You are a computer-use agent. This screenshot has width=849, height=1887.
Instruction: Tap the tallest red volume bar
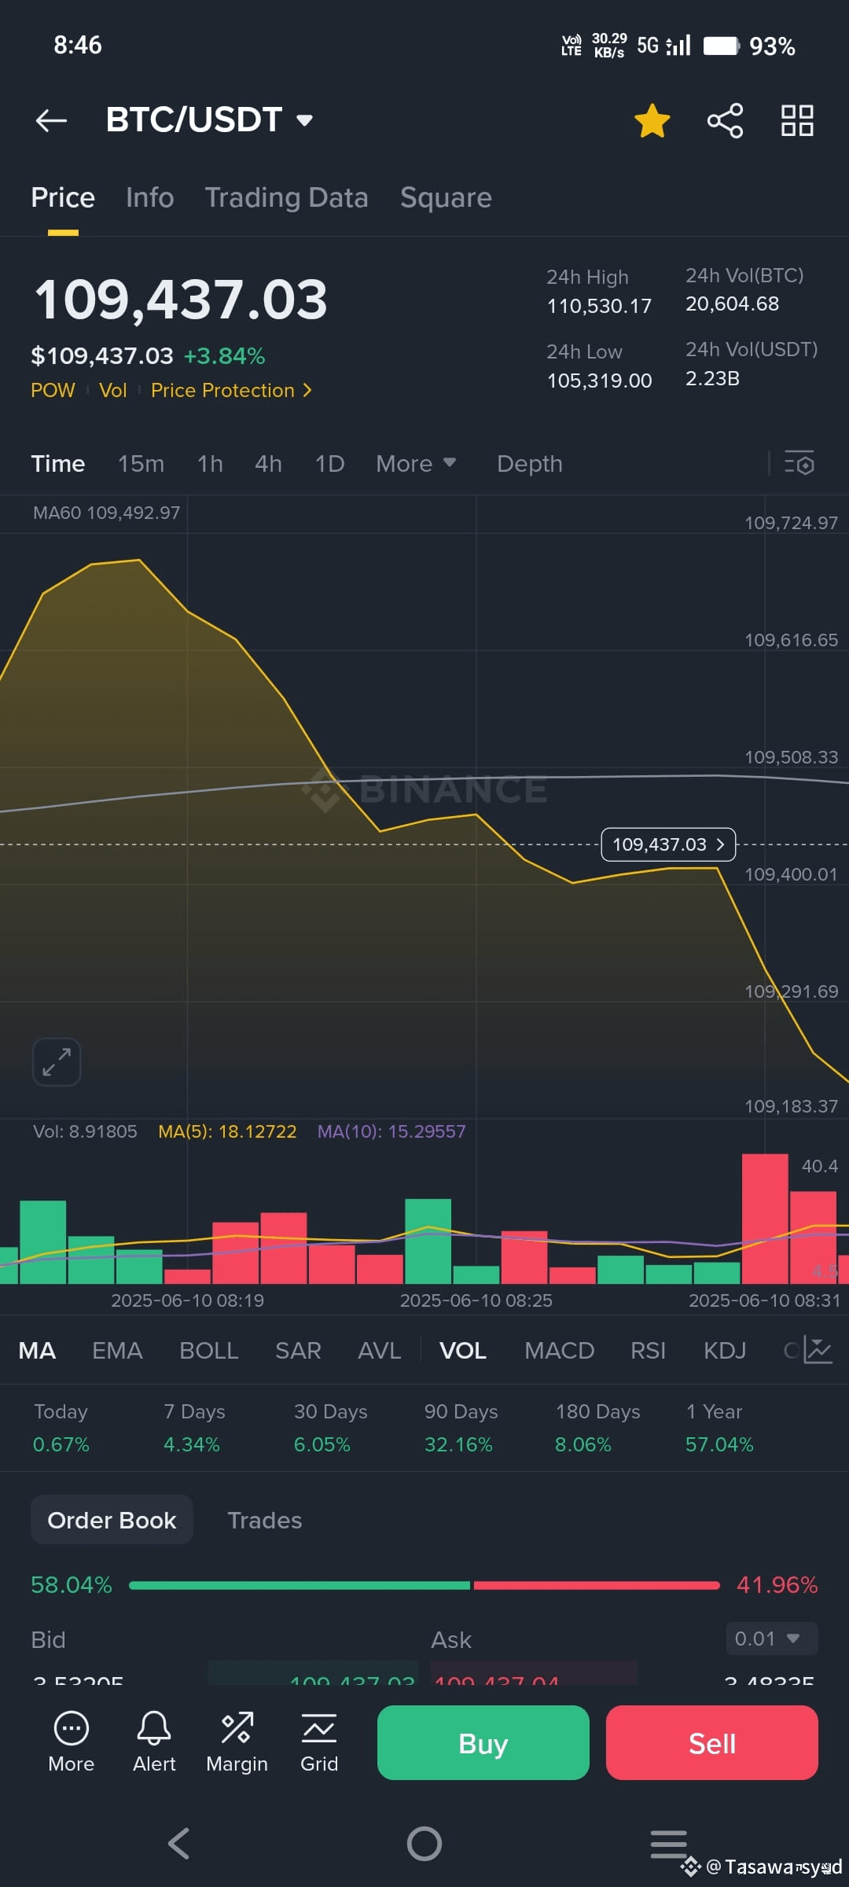coord(765,1219)
